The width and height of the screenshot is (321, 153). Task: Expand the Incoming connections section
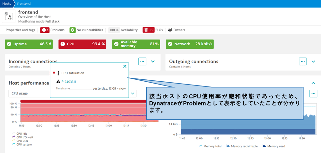click(x=153, y=61)
